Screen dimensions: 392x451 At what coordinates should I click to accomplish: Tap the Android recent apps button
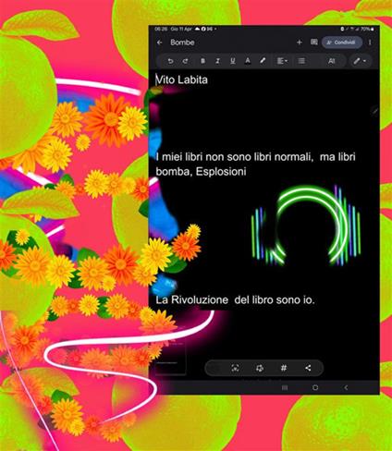(x=285, y=387)
